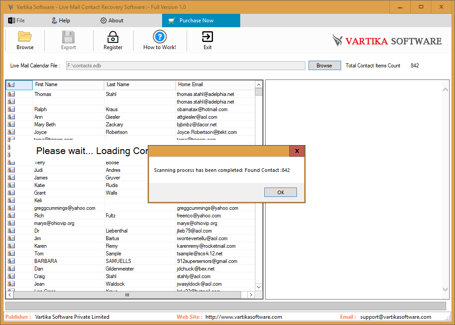Click the support@vartikasoftware.com email address
Image resolution: width=455 pixels, height=325 pixels.
396,317
